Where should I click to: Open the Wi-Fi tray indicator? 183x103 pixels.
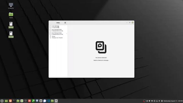(x=152, y=101)
